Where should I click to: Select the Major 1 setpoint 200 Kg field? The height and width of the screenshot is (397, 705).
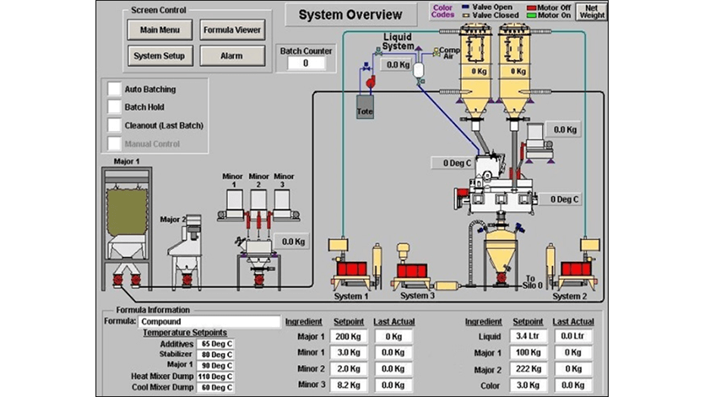(x=348, y=337)
